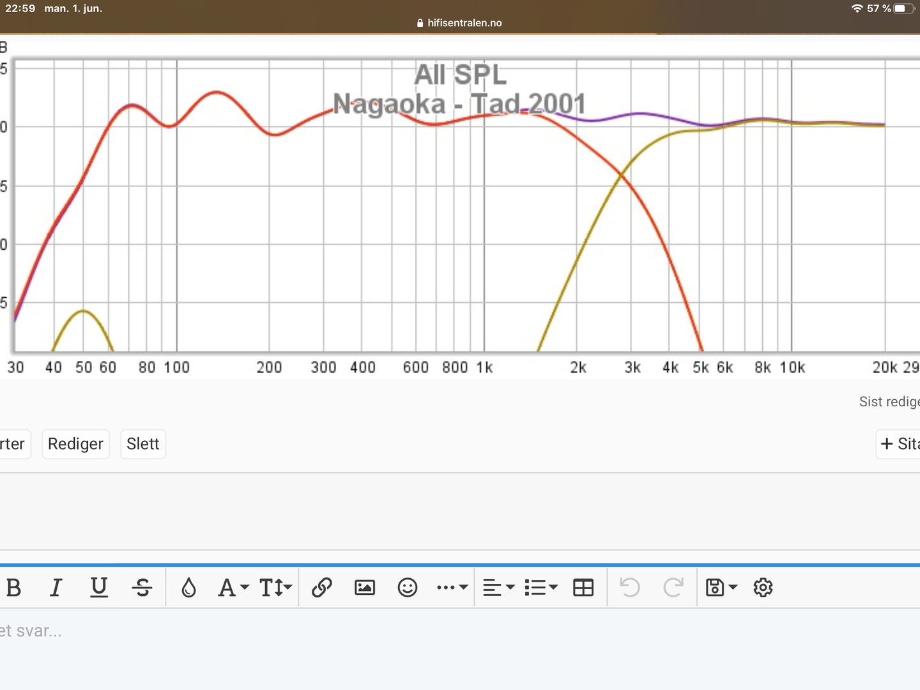Toggle BB code mode with the gear icon
This screenshot has height=690, width=920.
click(763, 587)
